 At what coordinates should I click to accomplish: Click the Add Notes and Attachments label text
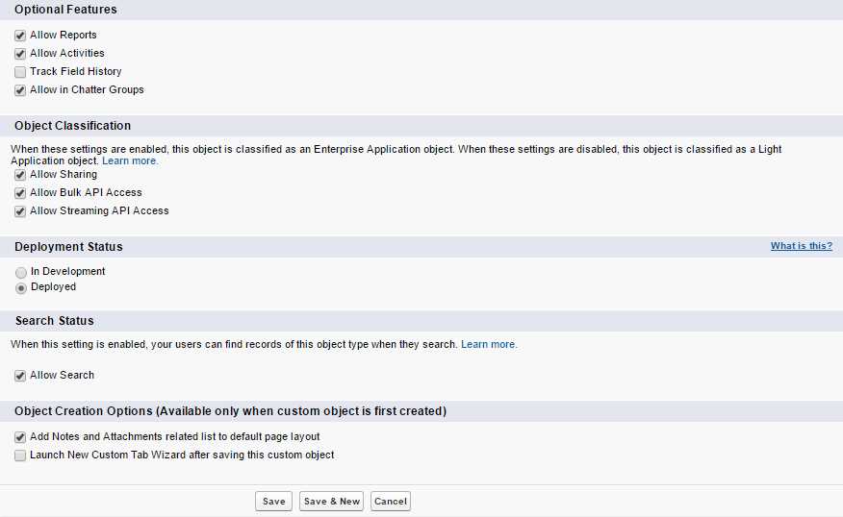coord(175,436)
